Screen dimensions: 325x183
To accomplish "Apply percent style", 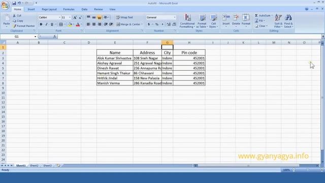I will [x=157, y=24].
